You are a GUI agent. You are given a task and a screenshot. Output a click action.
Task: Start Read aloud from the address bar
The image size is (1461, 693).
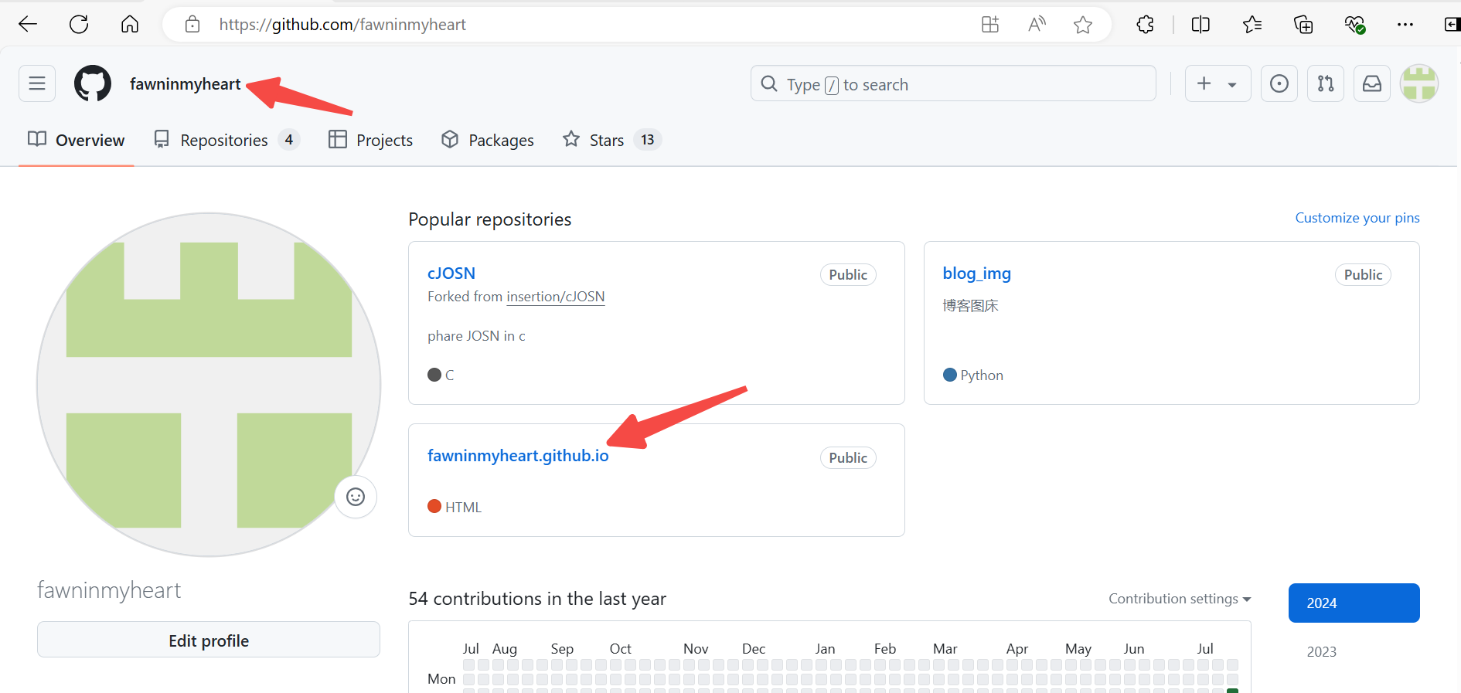1037,25
